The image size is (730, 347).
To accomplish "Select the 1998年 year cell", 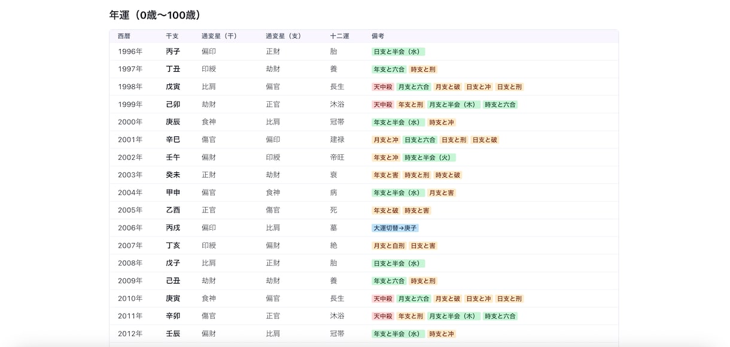I will [x=130, y=87].
